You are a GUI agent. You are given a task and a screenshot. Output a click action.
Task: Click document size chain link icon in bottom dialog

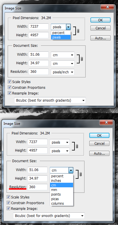pyautogui.click(x=80, y=174)
